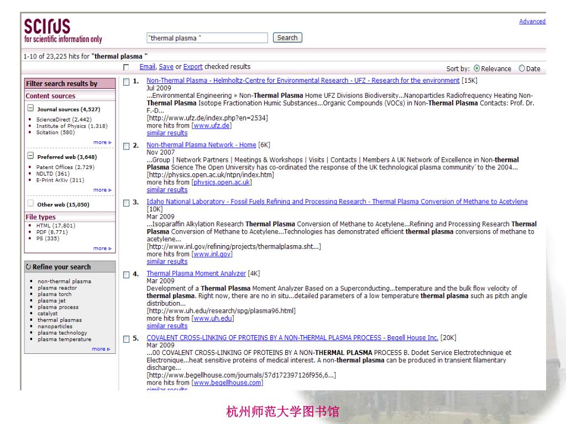The height and width of the screenshot is (424, 566).
Task: Refine search with non-thermal plasma
Action: pos(64,281)
